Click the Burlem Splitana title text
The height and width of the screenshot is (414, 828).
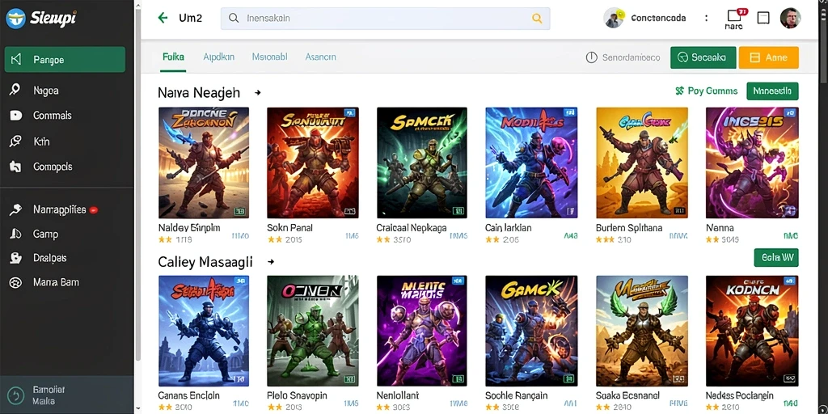(x=629, y=227)
